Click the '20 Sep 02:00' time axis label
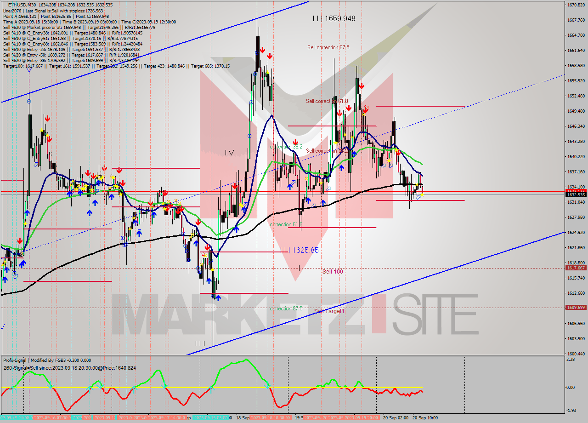This screenshot has height=423, width=588. 396,418
